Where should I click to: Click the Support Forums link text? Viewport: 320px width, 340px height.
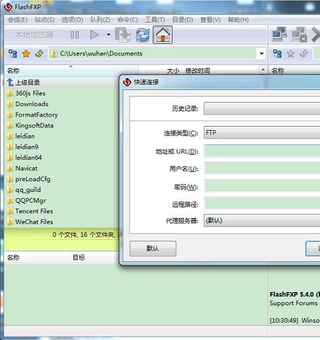point(293,303)
